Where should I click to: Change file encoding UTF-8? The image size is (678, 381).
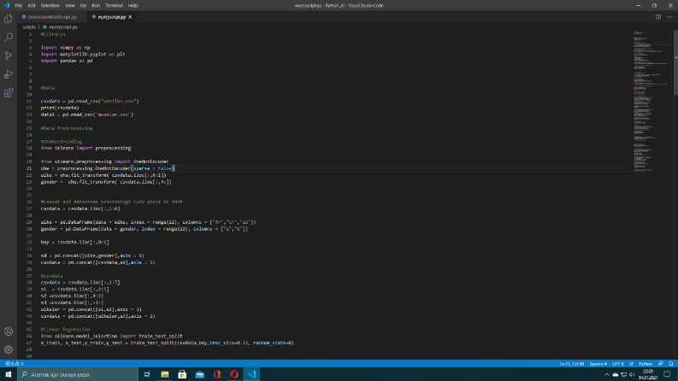point(618,364)
